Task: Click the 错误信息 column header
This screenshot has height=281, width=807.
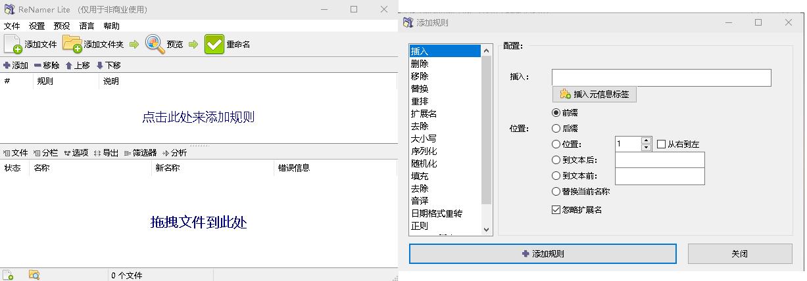Action: click(335, 168)
